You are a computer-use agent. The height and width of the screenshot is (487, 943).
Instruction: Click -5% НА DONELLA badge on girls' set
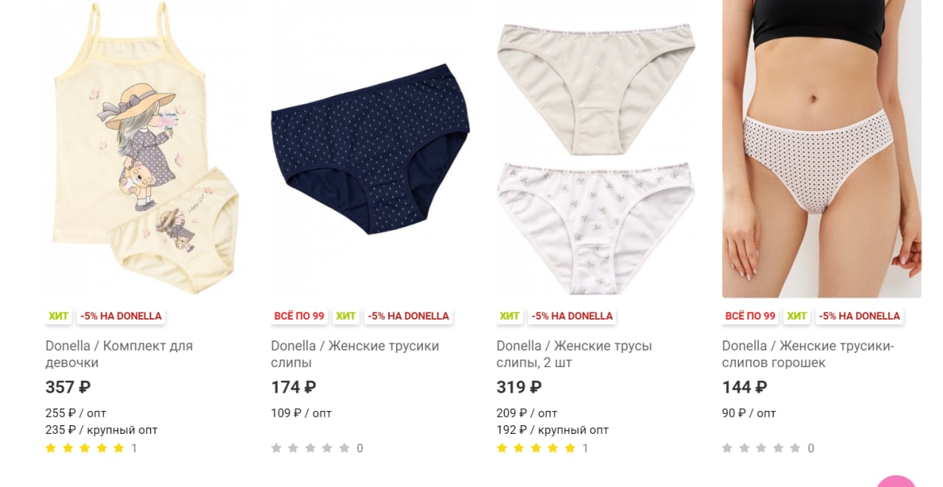pos(122,316)
